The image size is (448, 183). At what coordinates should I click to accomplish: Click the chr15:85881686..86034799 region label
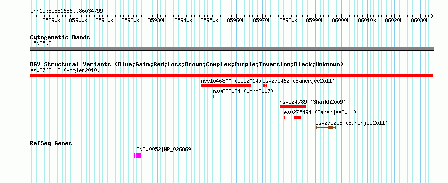coord(66,11)
